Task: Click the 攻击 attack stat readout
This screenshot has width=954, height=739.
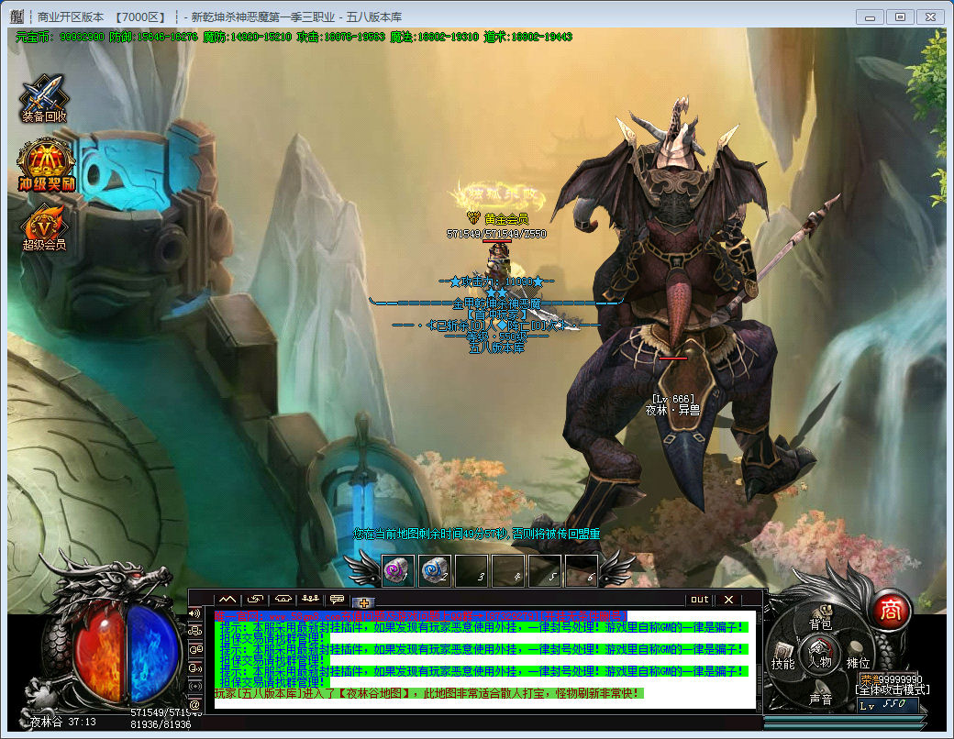Action: coord(340,37)
